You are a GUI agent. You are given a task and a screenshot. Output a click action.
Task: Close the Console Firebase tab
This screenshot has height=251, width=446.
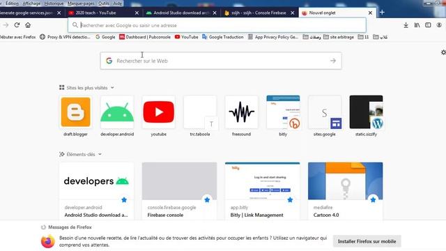(293, 13)
